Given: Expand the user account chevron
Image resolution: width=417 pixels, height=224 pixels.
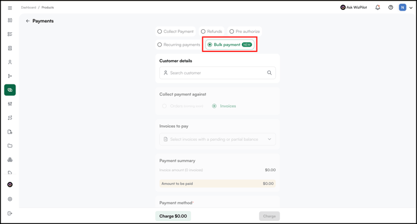Looking at the screenshot, I should pyautogui.click(x=411, y=7).
